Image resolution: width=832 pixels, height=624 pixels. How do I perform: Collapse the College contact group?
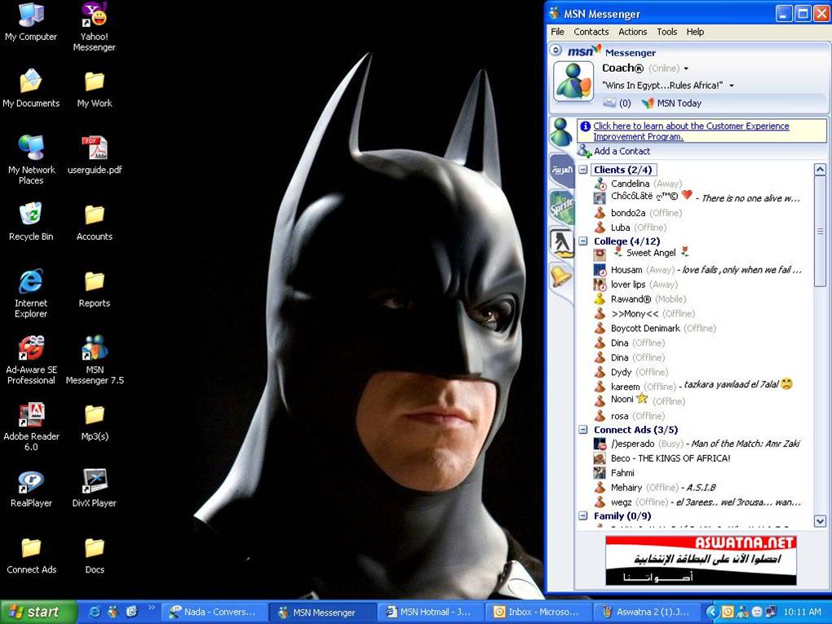click(x=583, y=241)
